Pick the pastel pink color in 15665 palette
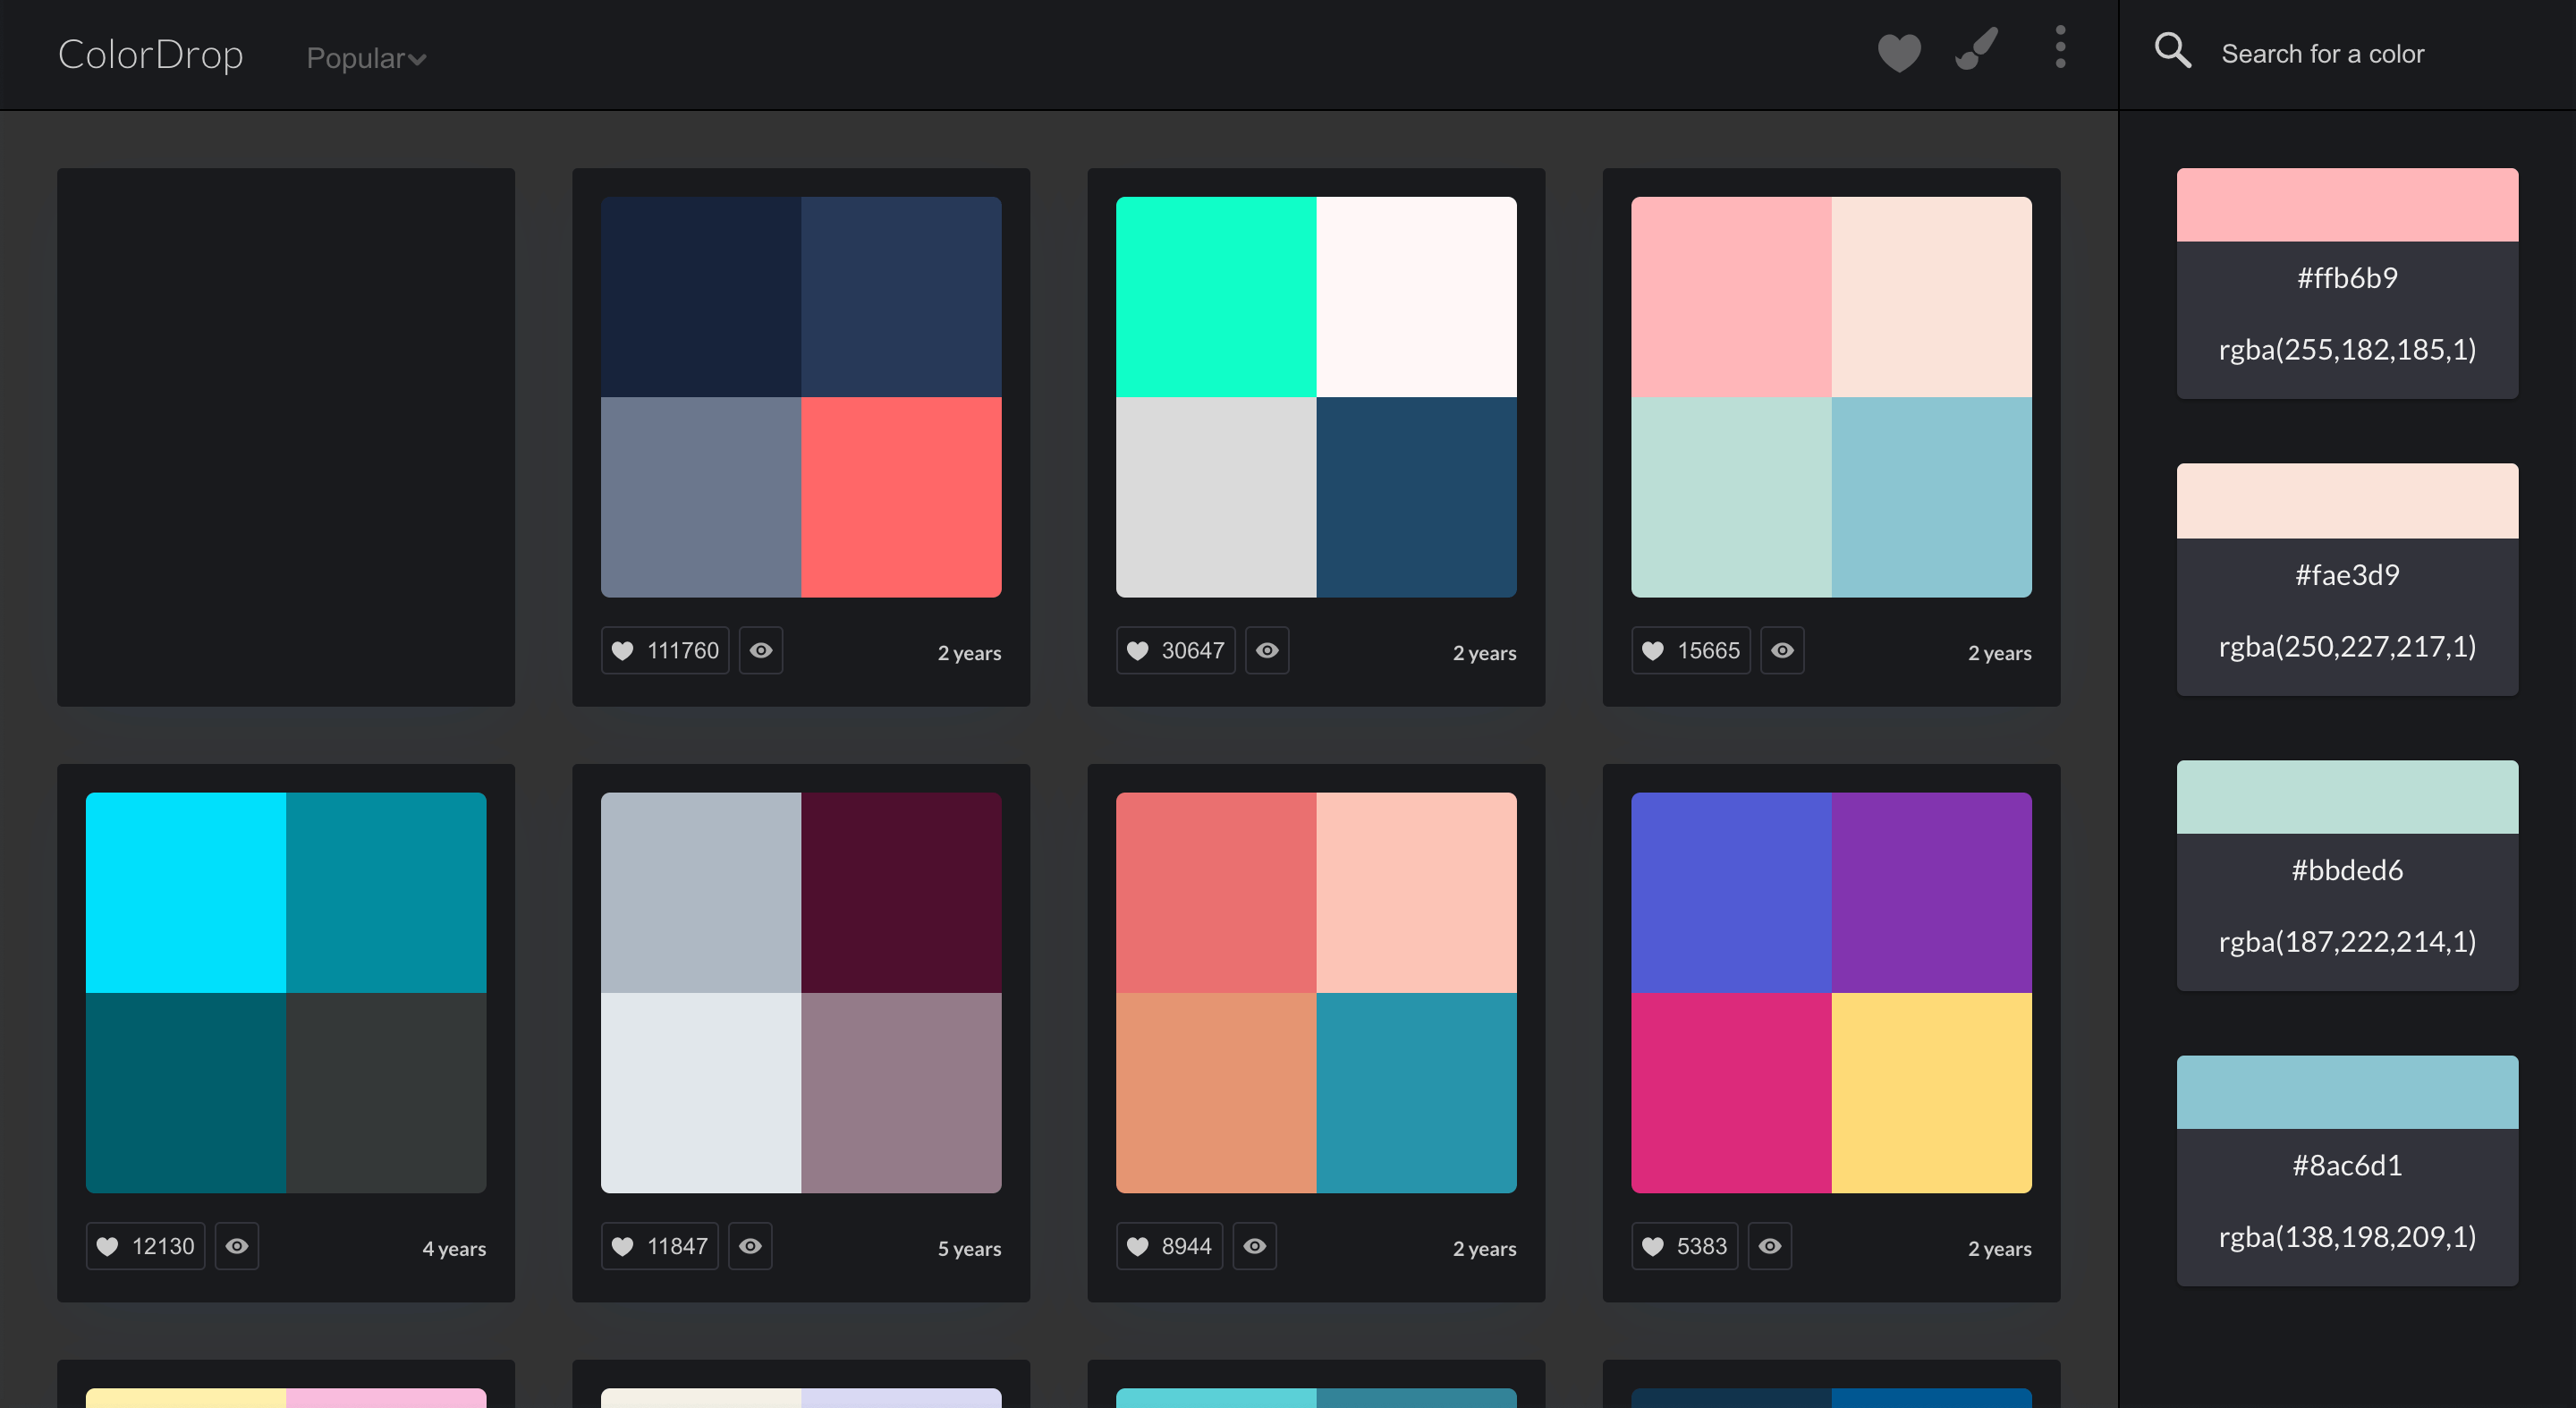 point(1731,297)
